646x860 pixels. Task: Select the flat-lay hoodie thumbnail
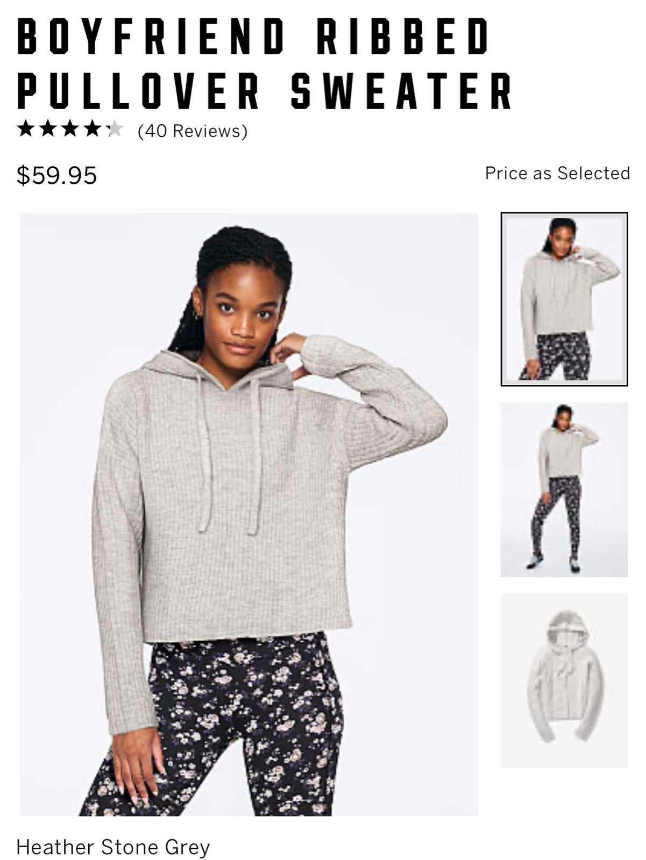(x=564, y=680)
